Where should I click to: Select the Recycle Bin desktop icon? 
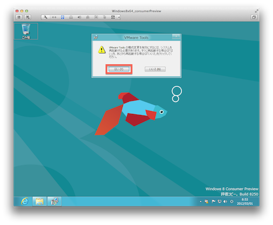(x=26, y=31)
